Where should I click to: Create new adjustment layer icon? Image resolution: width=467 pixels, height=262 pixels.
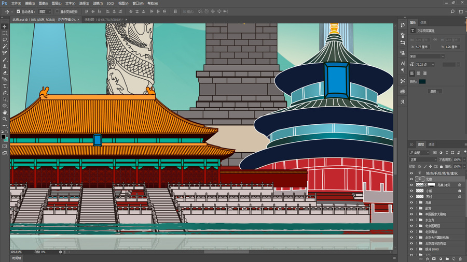click(441, 259)
